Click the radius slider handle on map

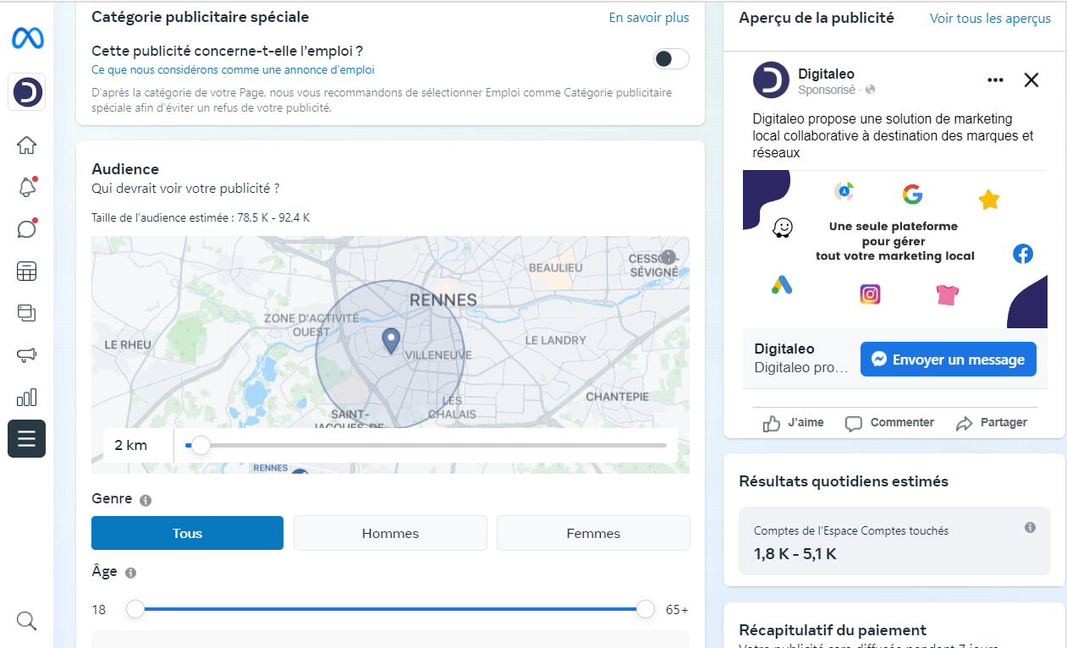tap(201, 445)
